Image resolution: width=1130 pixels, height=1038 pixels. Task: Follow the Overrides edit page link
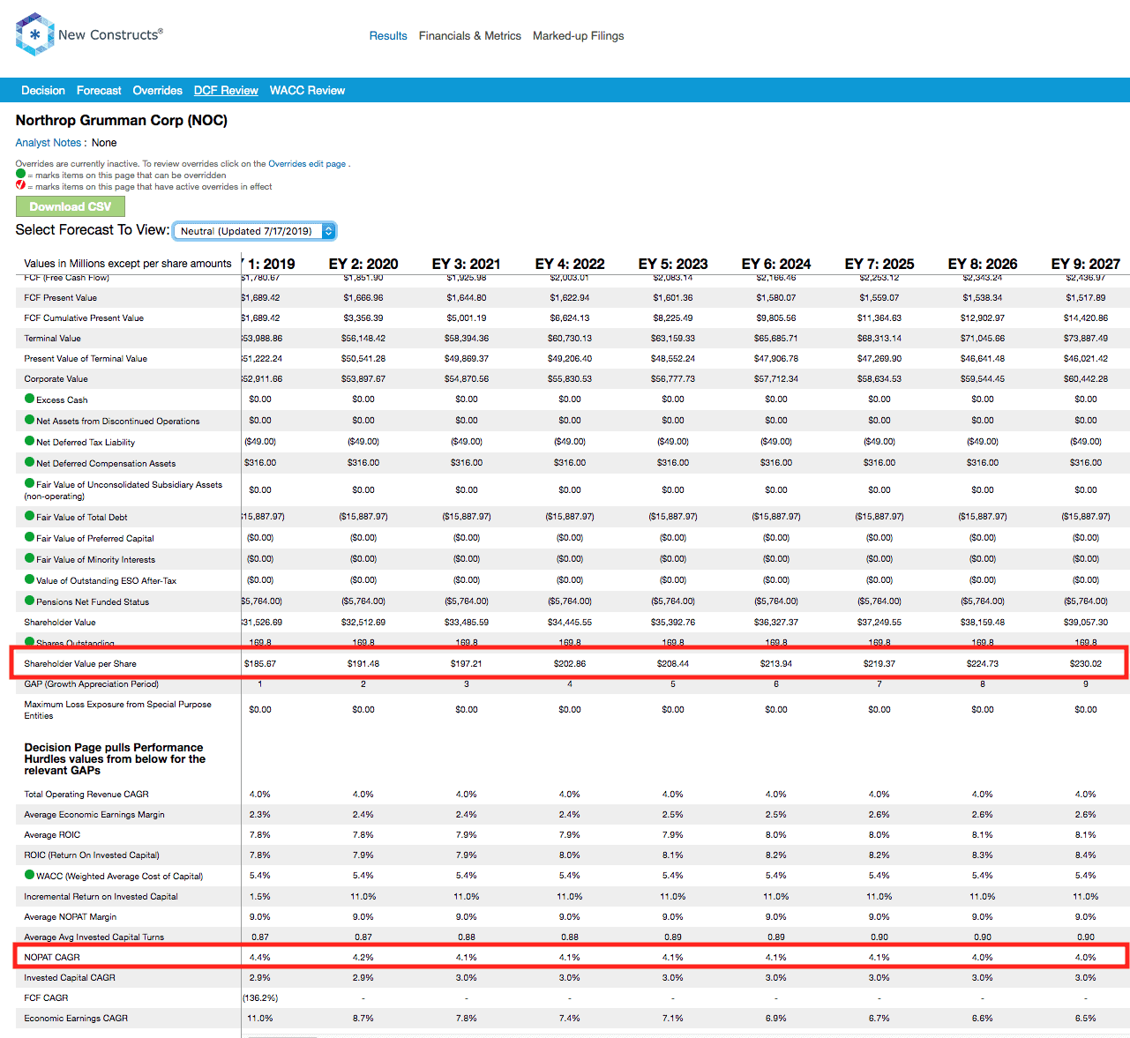[x=307, y=164]
